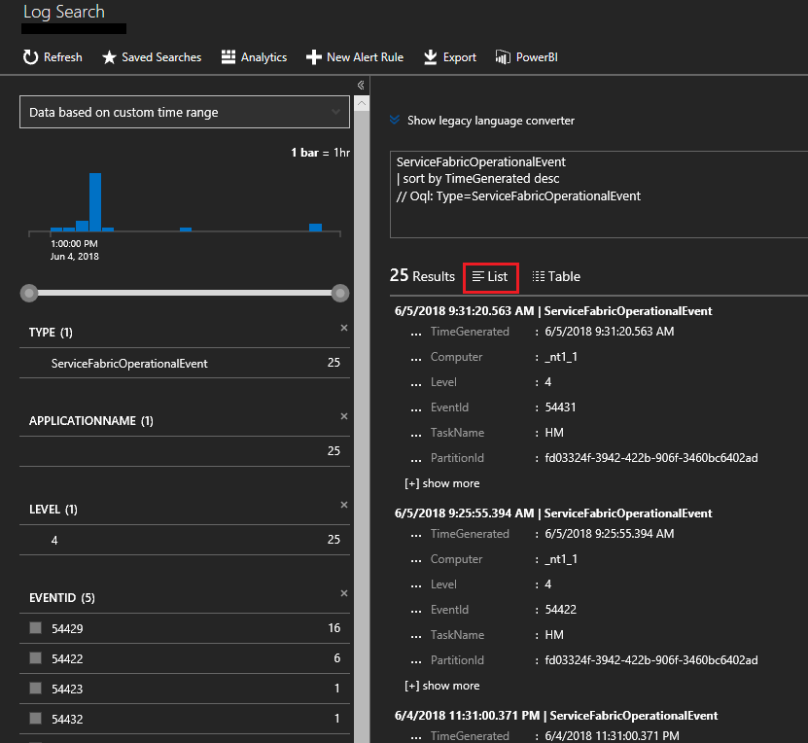Open the Analytics grid icon
This screenshot has height=743, width=808.
(228, 57)
